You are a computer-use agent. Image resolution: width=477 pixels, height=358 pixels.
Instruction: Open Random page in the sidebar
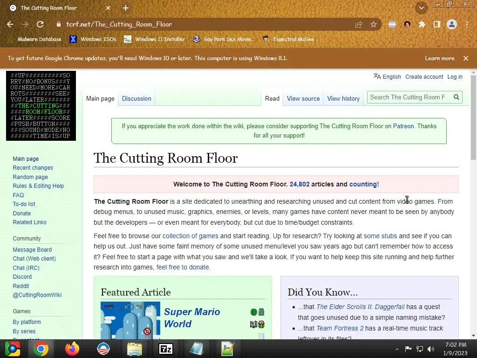[30, 177]
